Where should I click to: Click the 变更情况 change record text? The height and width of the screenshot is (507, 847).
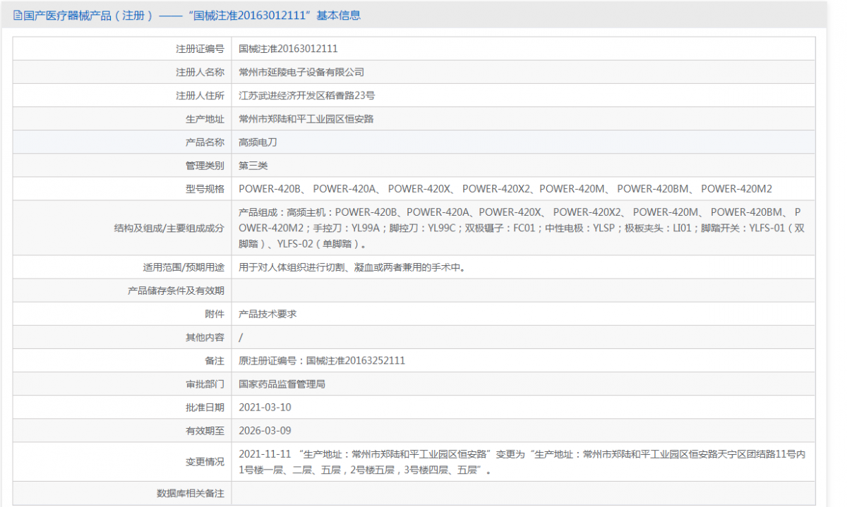point(522,462)
